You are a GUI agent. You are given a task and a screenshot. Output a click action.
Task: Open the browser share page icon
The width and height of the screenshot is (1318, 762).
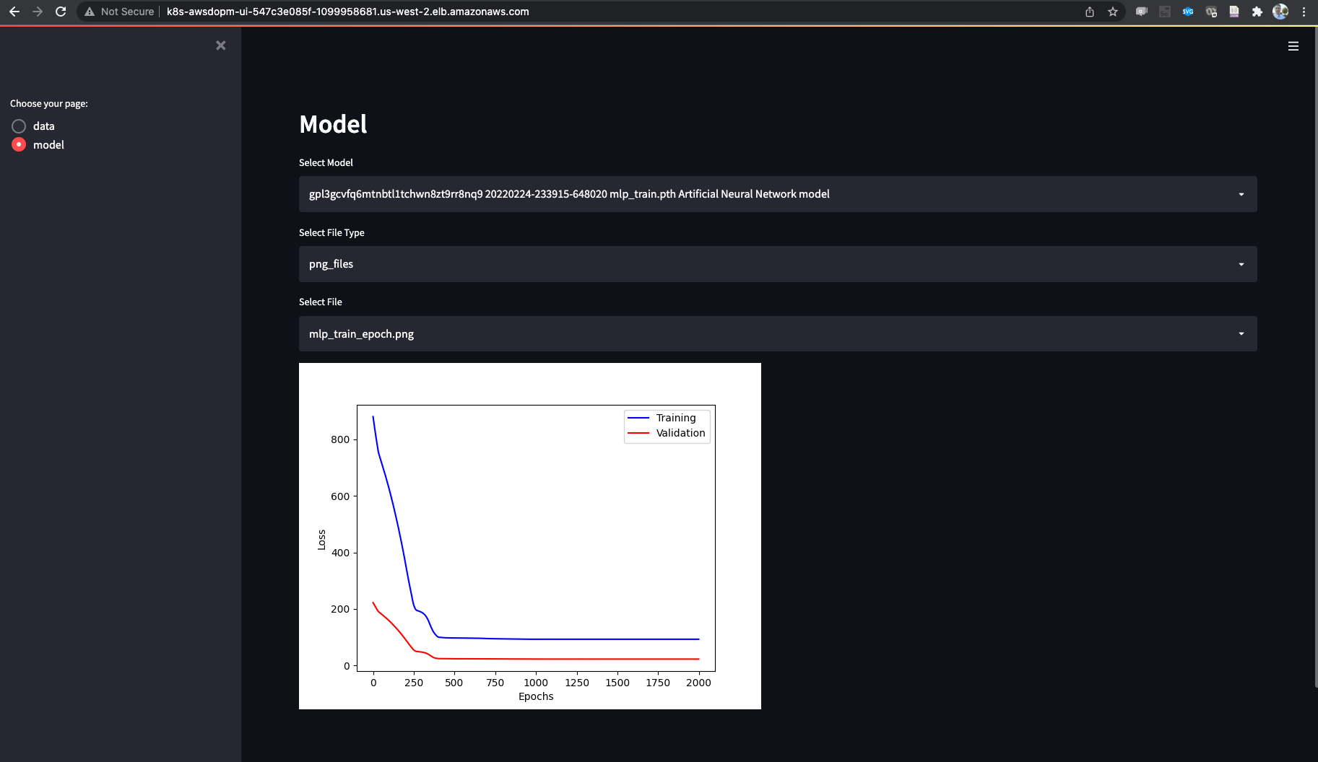tap(1090, 12)
